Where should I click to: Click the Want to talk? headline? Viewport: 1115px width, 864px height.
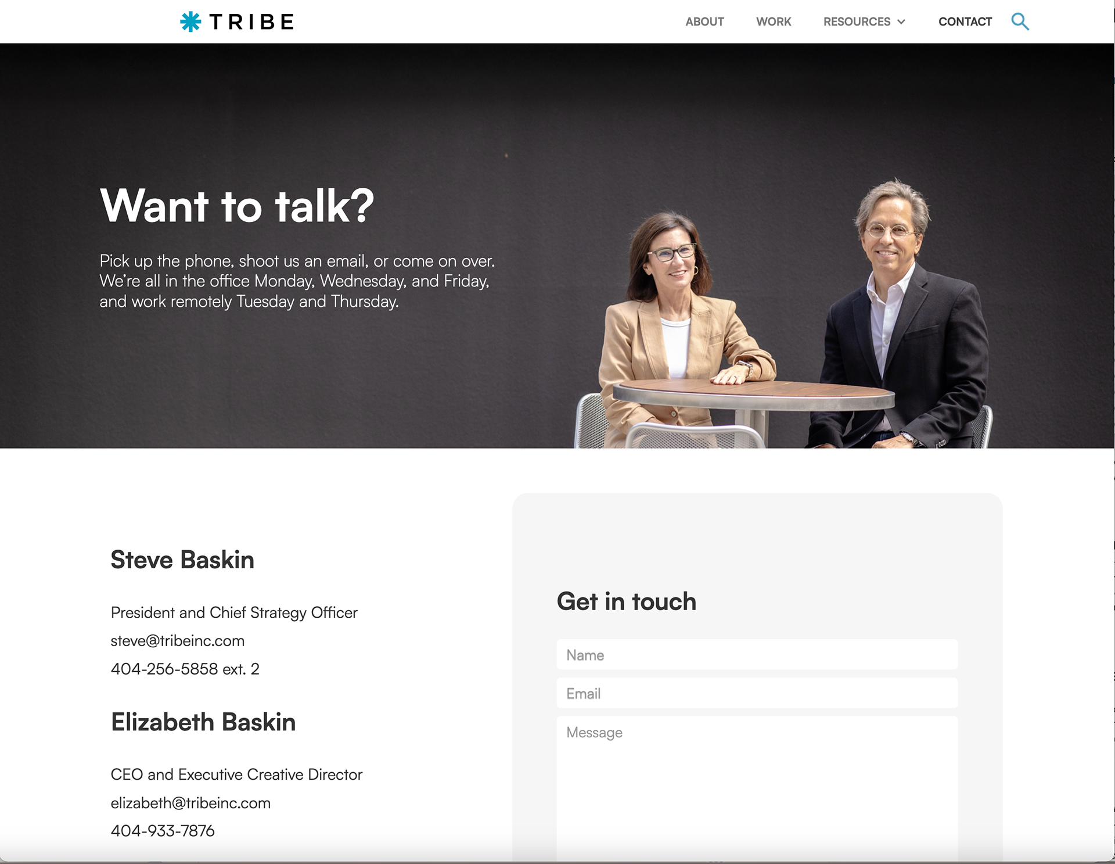pyautogui.click(x=237, y=206)
